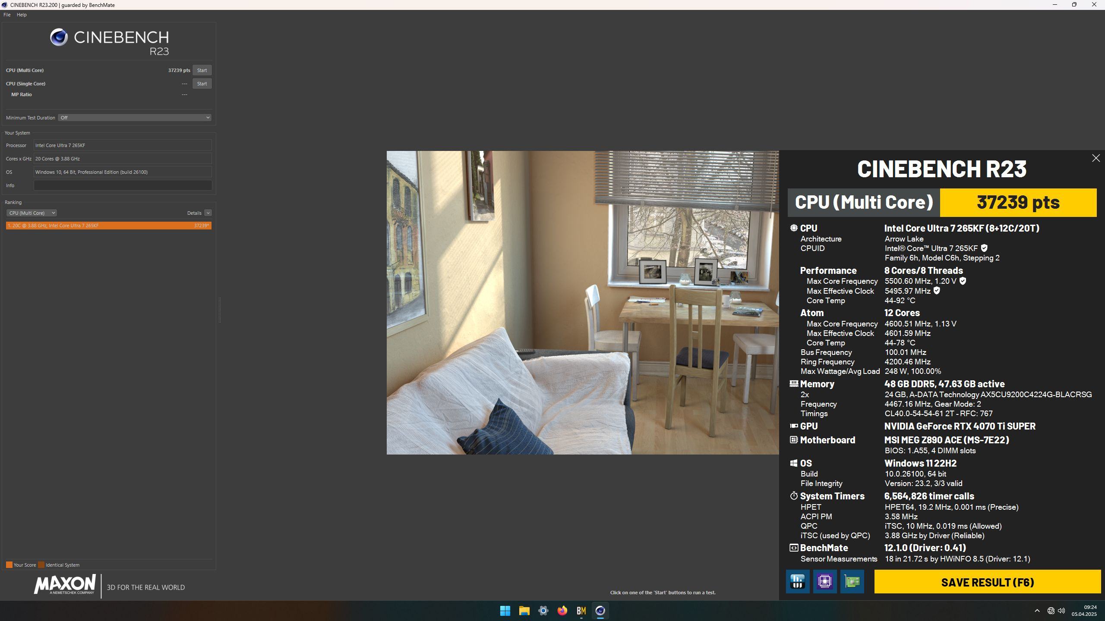Viewport: 1105px width, 621px height.
Task: Click the rendered room image
Action: pyautogui.click(x=582, y=302)
